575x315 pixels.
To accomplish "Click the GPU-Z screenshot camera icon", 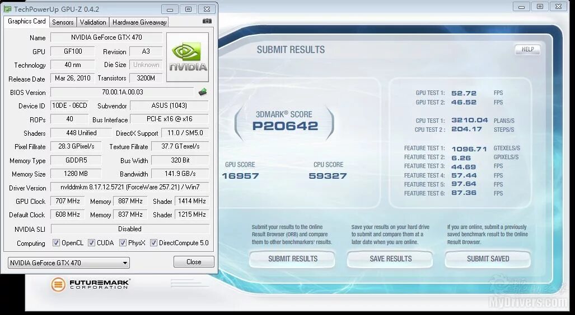I will click(x=207, y=21).
